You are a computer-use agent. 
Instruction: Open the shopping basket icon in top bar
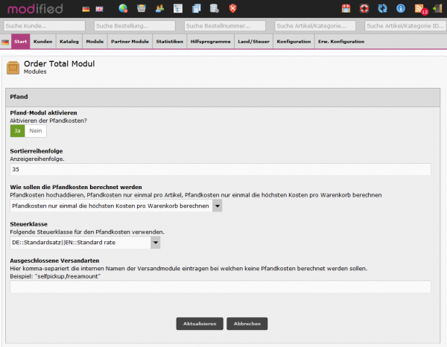[x=142, y=9]
